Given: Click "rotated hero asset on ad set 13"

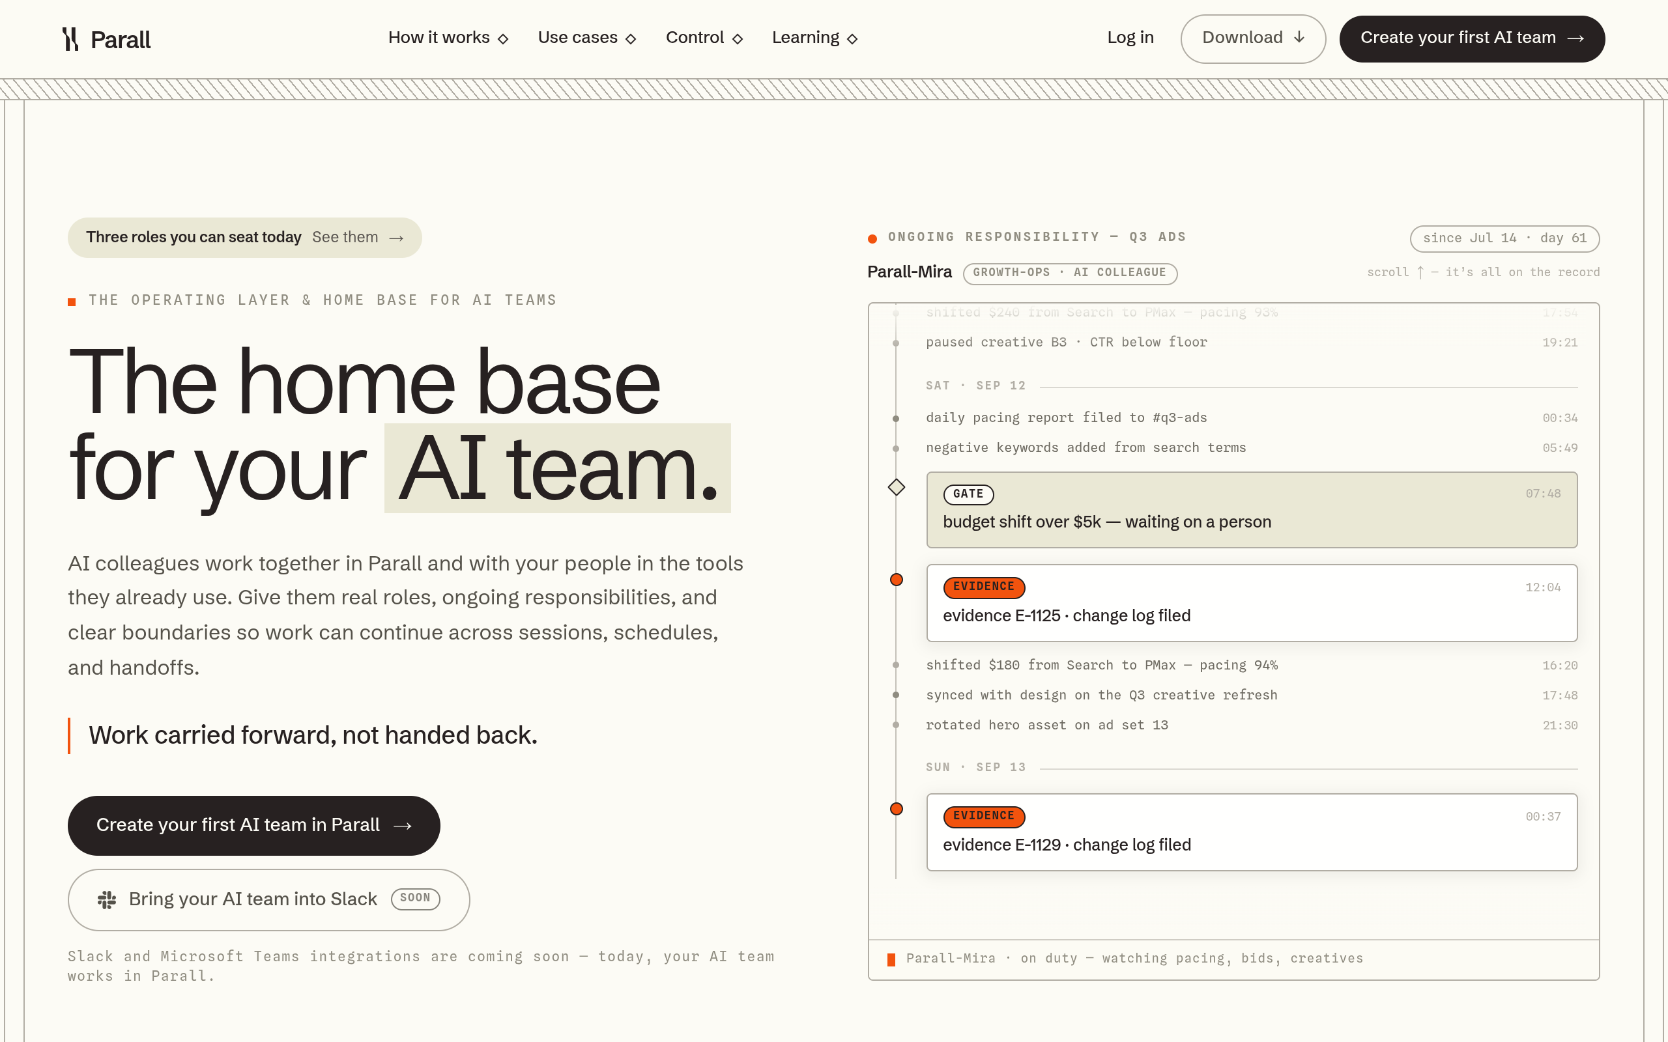Looking at the screenshot, I should point(1046,725).
